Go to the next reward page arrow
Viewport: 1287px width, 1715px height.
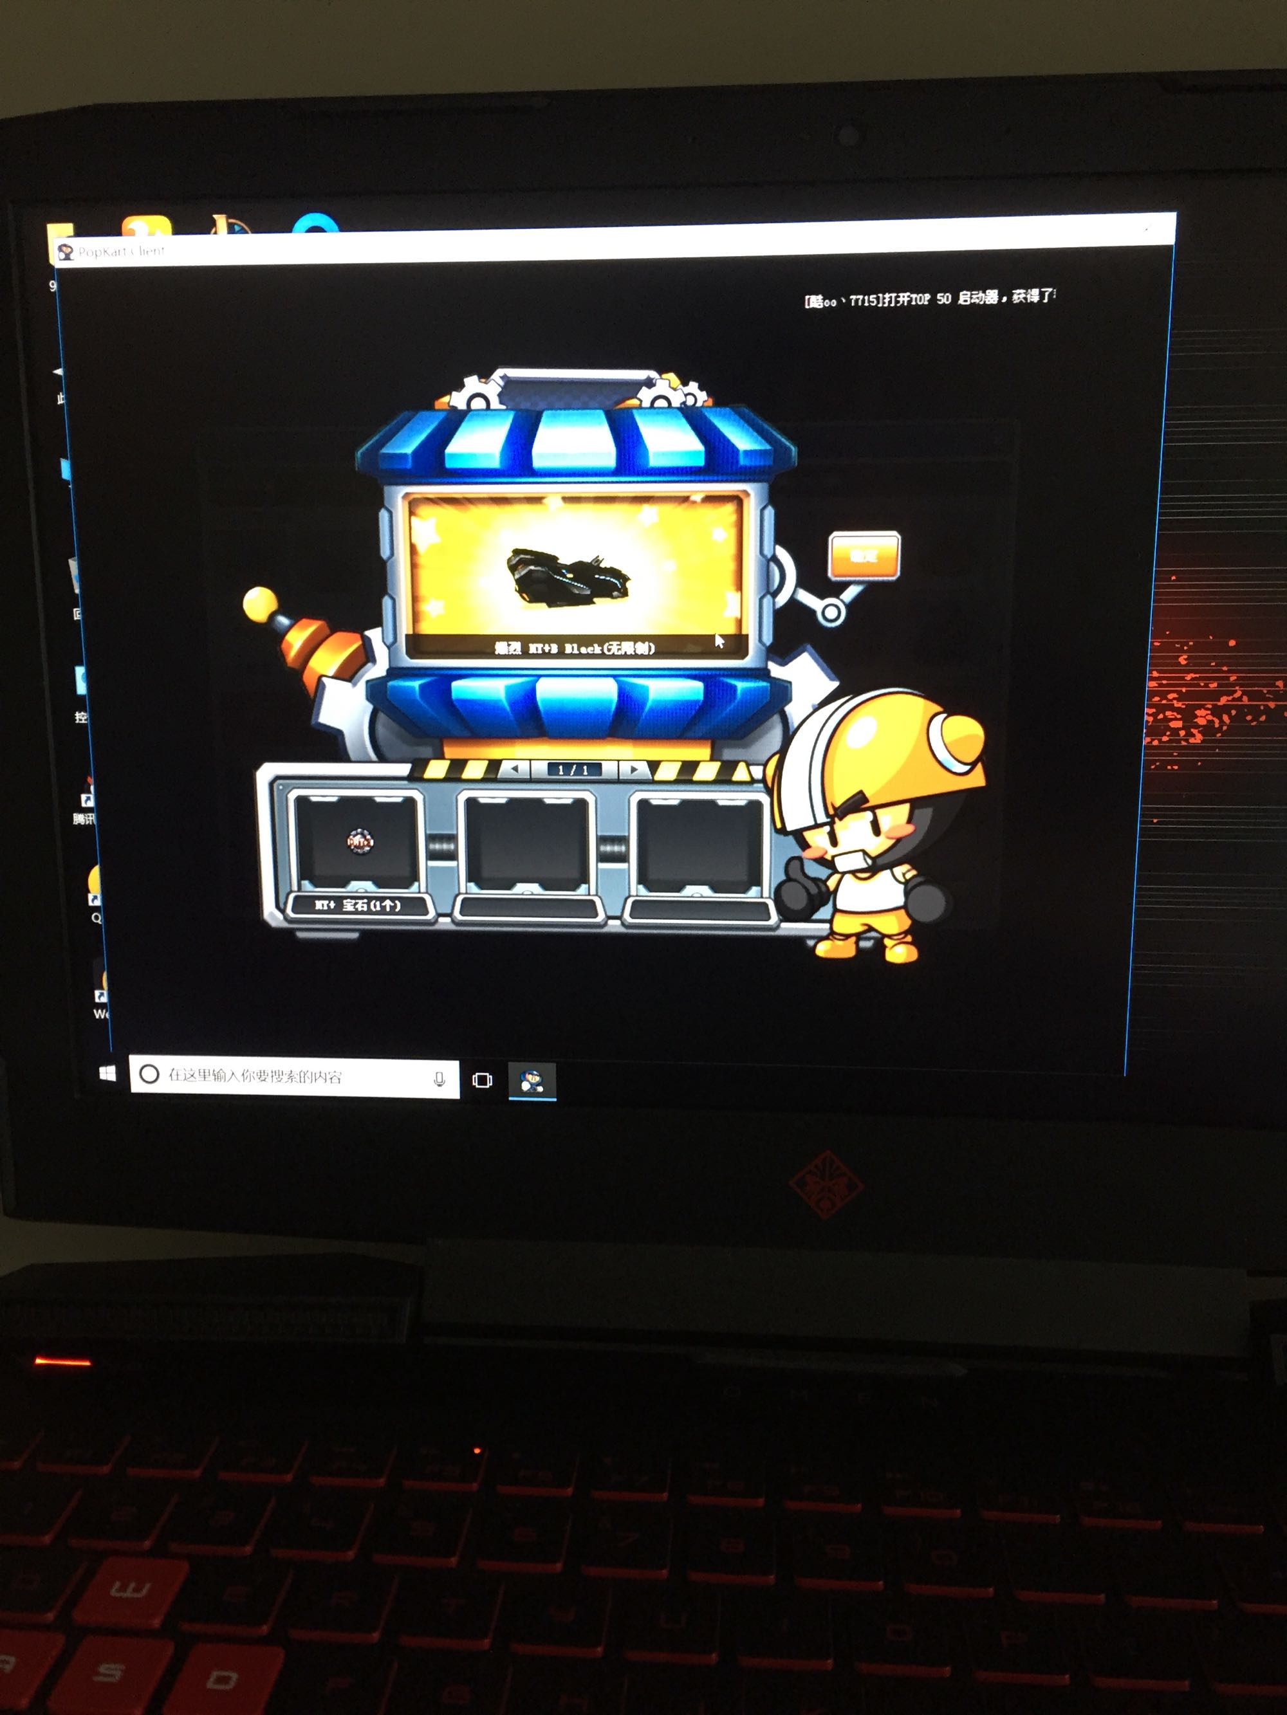point(634,769)
